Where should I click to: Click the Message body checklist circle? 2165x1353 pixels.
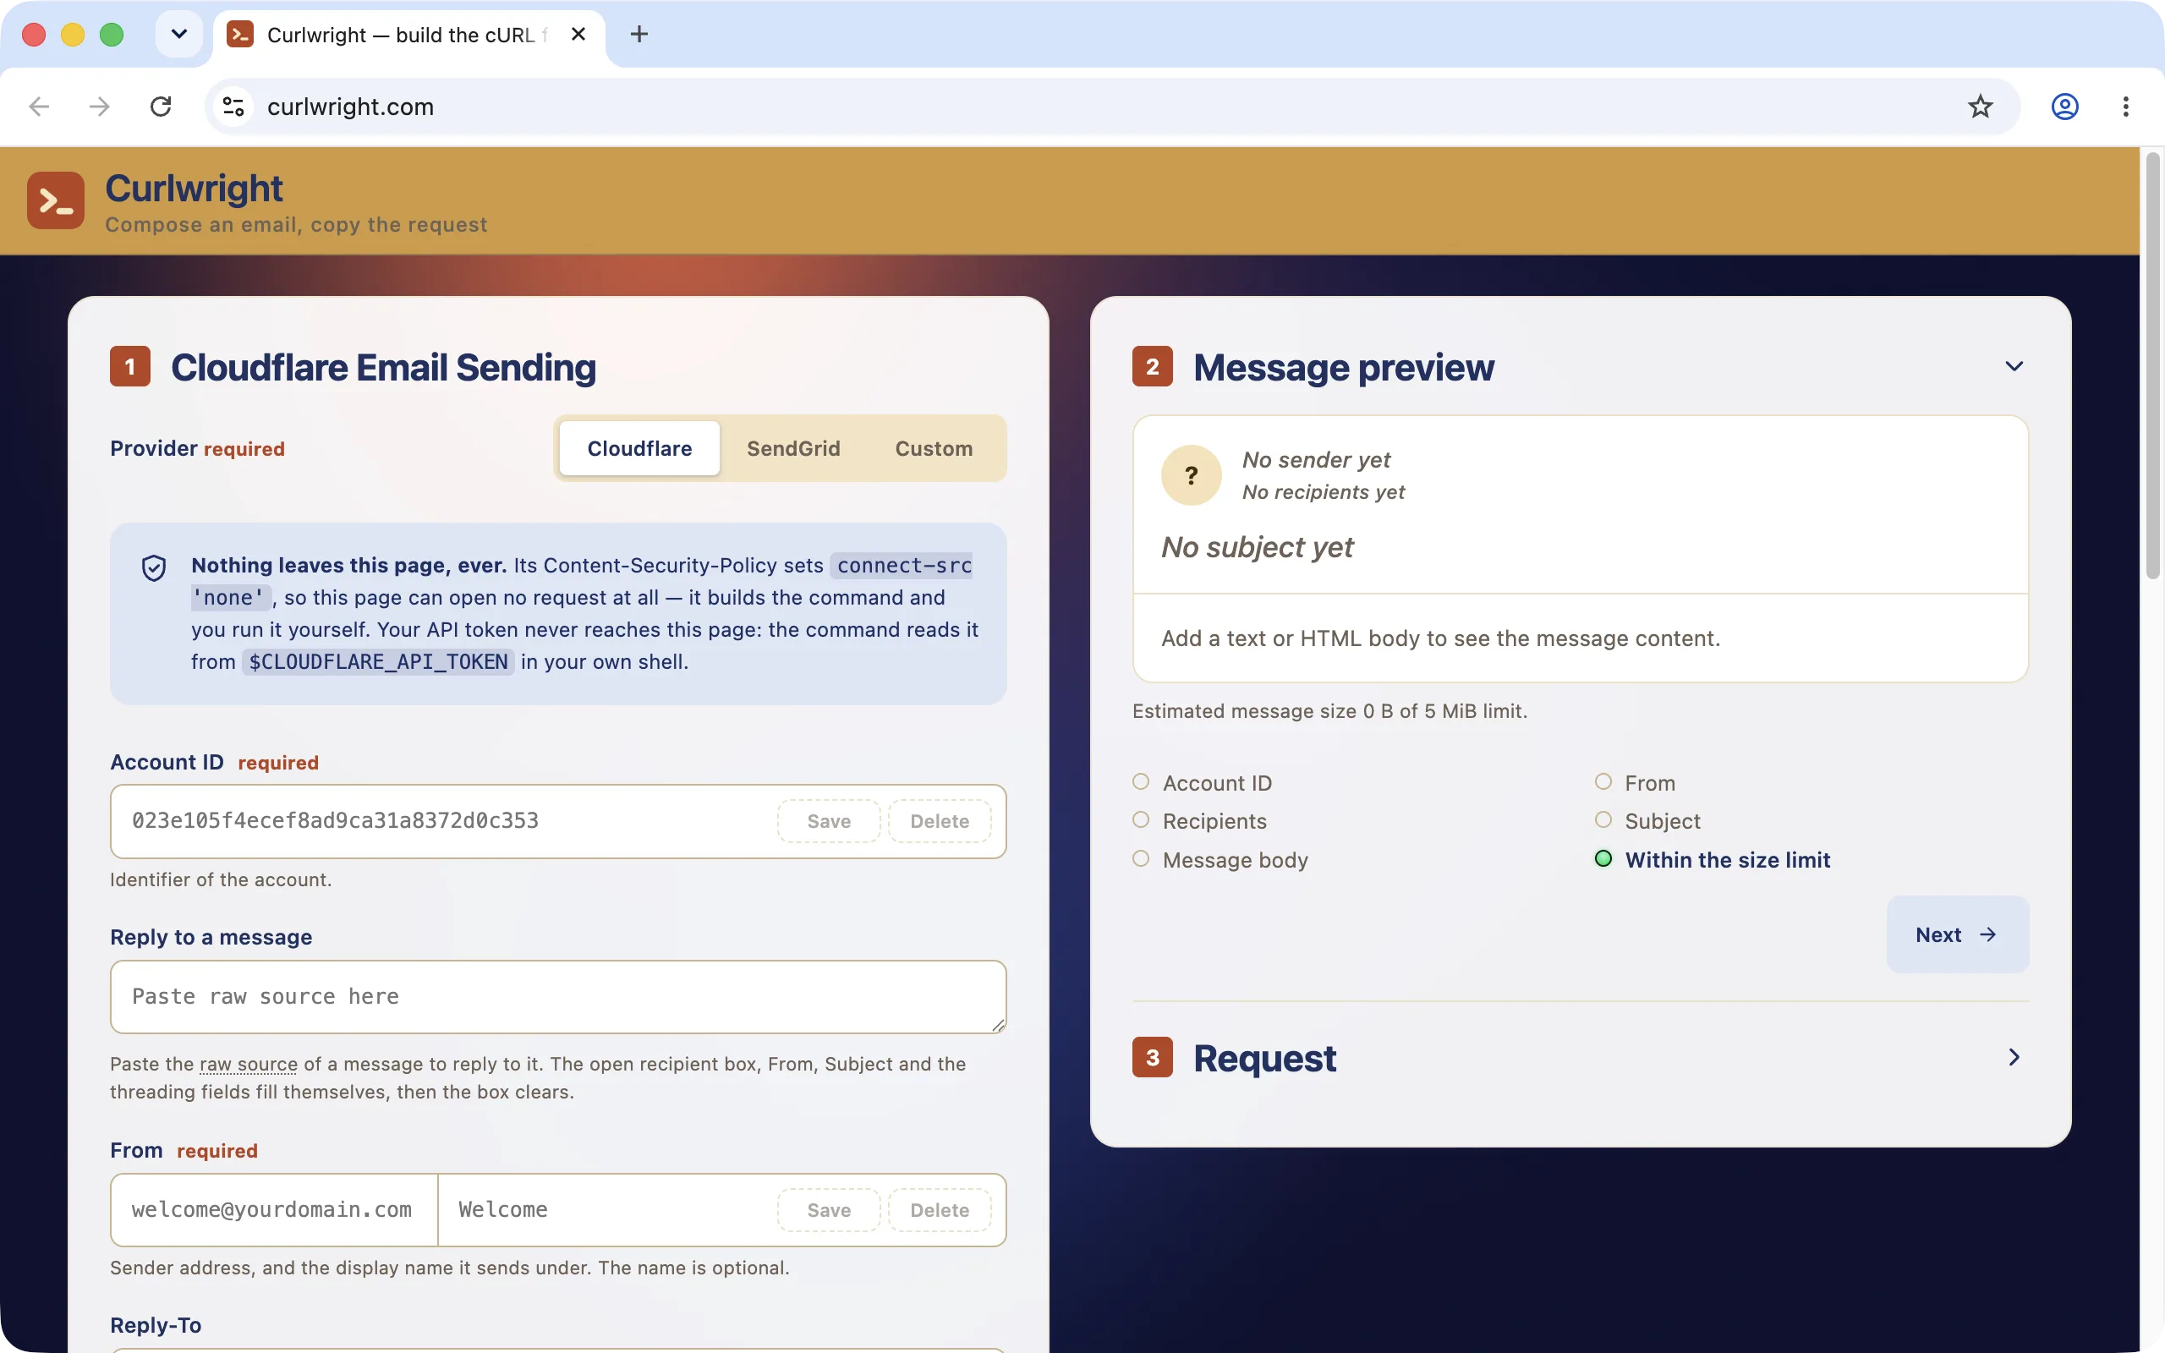tap(1141, 859)
